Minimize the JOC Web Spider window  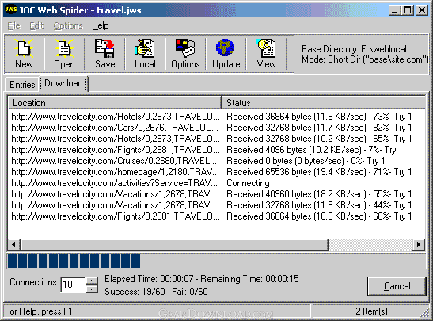pos(394,10)
